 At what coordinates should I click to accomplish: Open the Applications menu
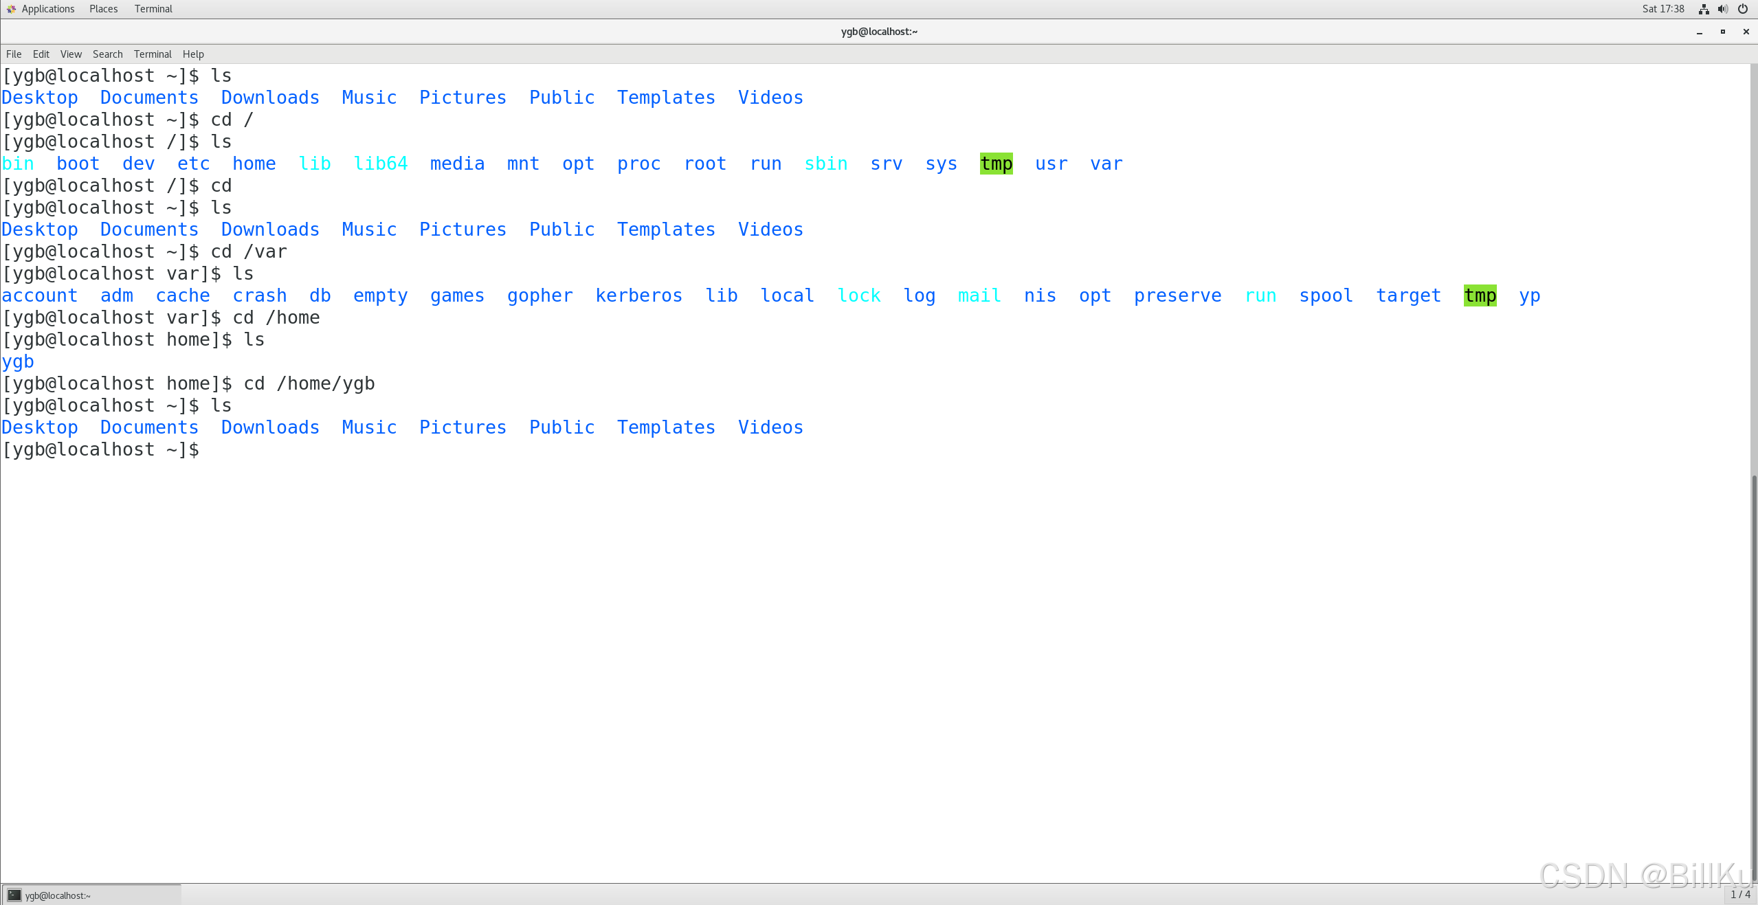coord(47,9)
